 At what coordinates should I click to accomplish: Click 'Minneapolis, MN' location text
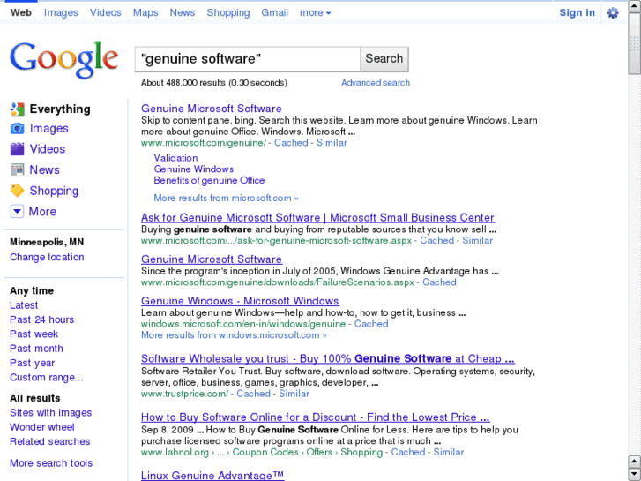[47, 243]
